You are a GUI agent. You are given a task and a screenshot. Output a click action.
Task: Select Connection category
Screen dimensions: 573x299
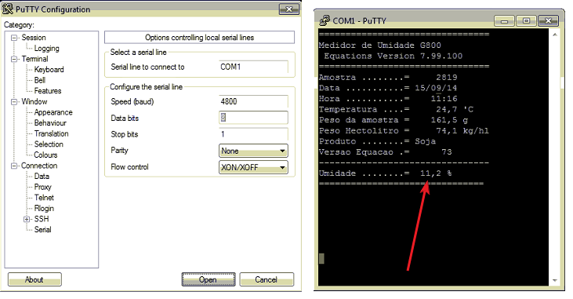[39, 166]
